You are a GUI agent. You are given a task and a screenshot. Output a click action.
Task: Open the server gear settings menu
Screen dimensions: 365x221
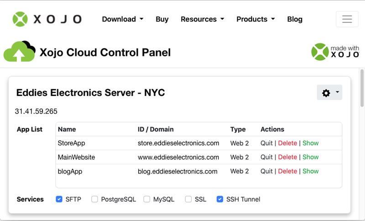click(329, 93)
